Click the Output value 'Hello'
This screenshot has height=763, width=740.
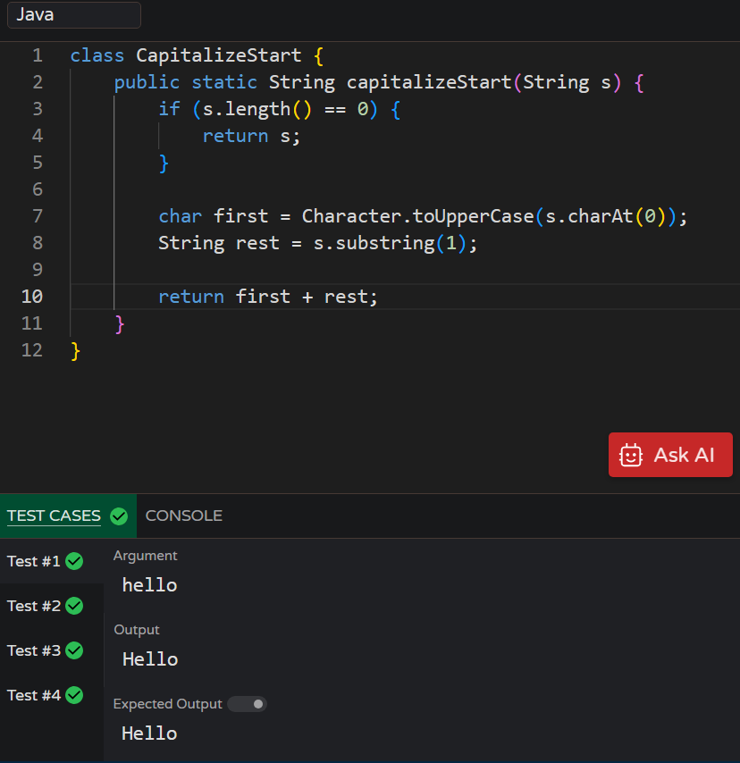[x=150, y=660]
